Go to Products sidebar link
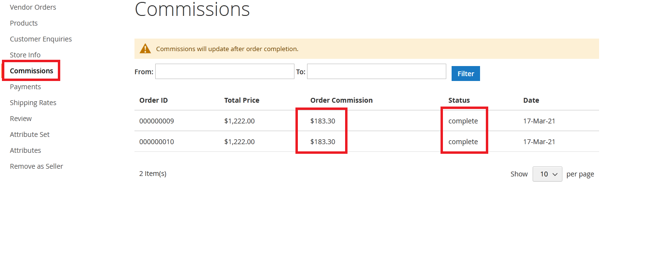The height and width of the screenshot is (269, 655). pyautogui.click(x=24, y=23)
